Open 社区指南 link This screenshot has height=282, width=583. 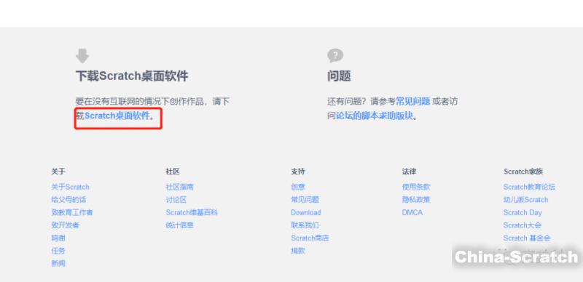[179, 187]
